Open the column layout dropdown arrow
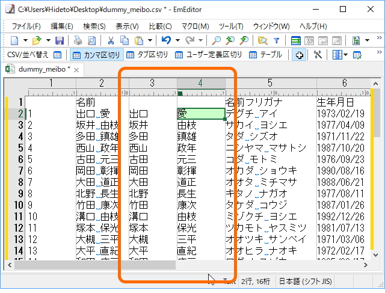The width and height of the screenshot is (385, 293). point(345,55)
